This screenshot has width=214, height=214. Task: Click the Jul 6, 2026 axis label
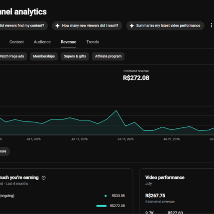33,139
